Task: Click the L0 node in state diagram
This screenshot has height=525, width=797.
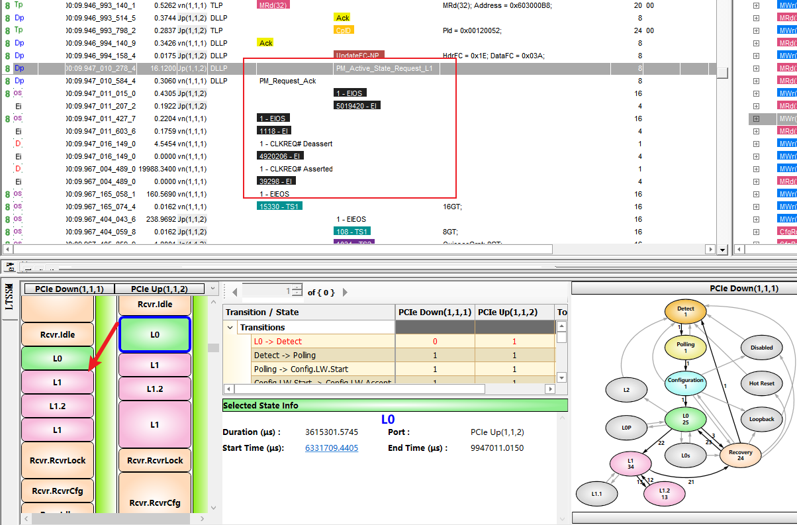Action: (686, 418)
